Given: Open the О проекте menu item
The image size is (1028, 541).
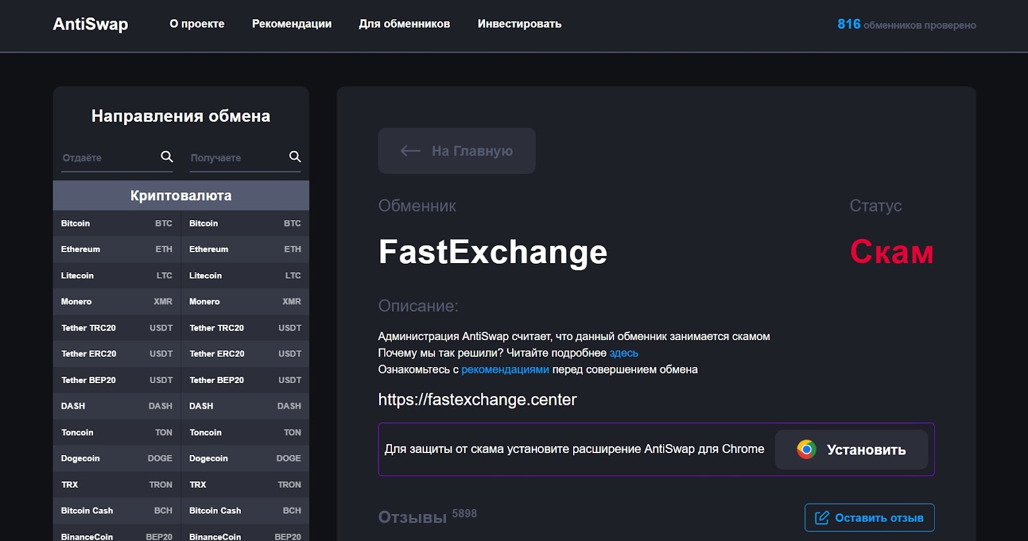Looking at the screenshot, I should coord(197,24).
